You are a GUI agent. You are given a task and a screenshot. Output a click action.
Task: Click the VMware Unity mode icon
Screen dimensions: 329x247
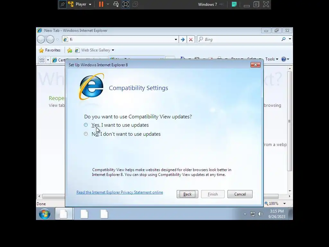[135, 4]
